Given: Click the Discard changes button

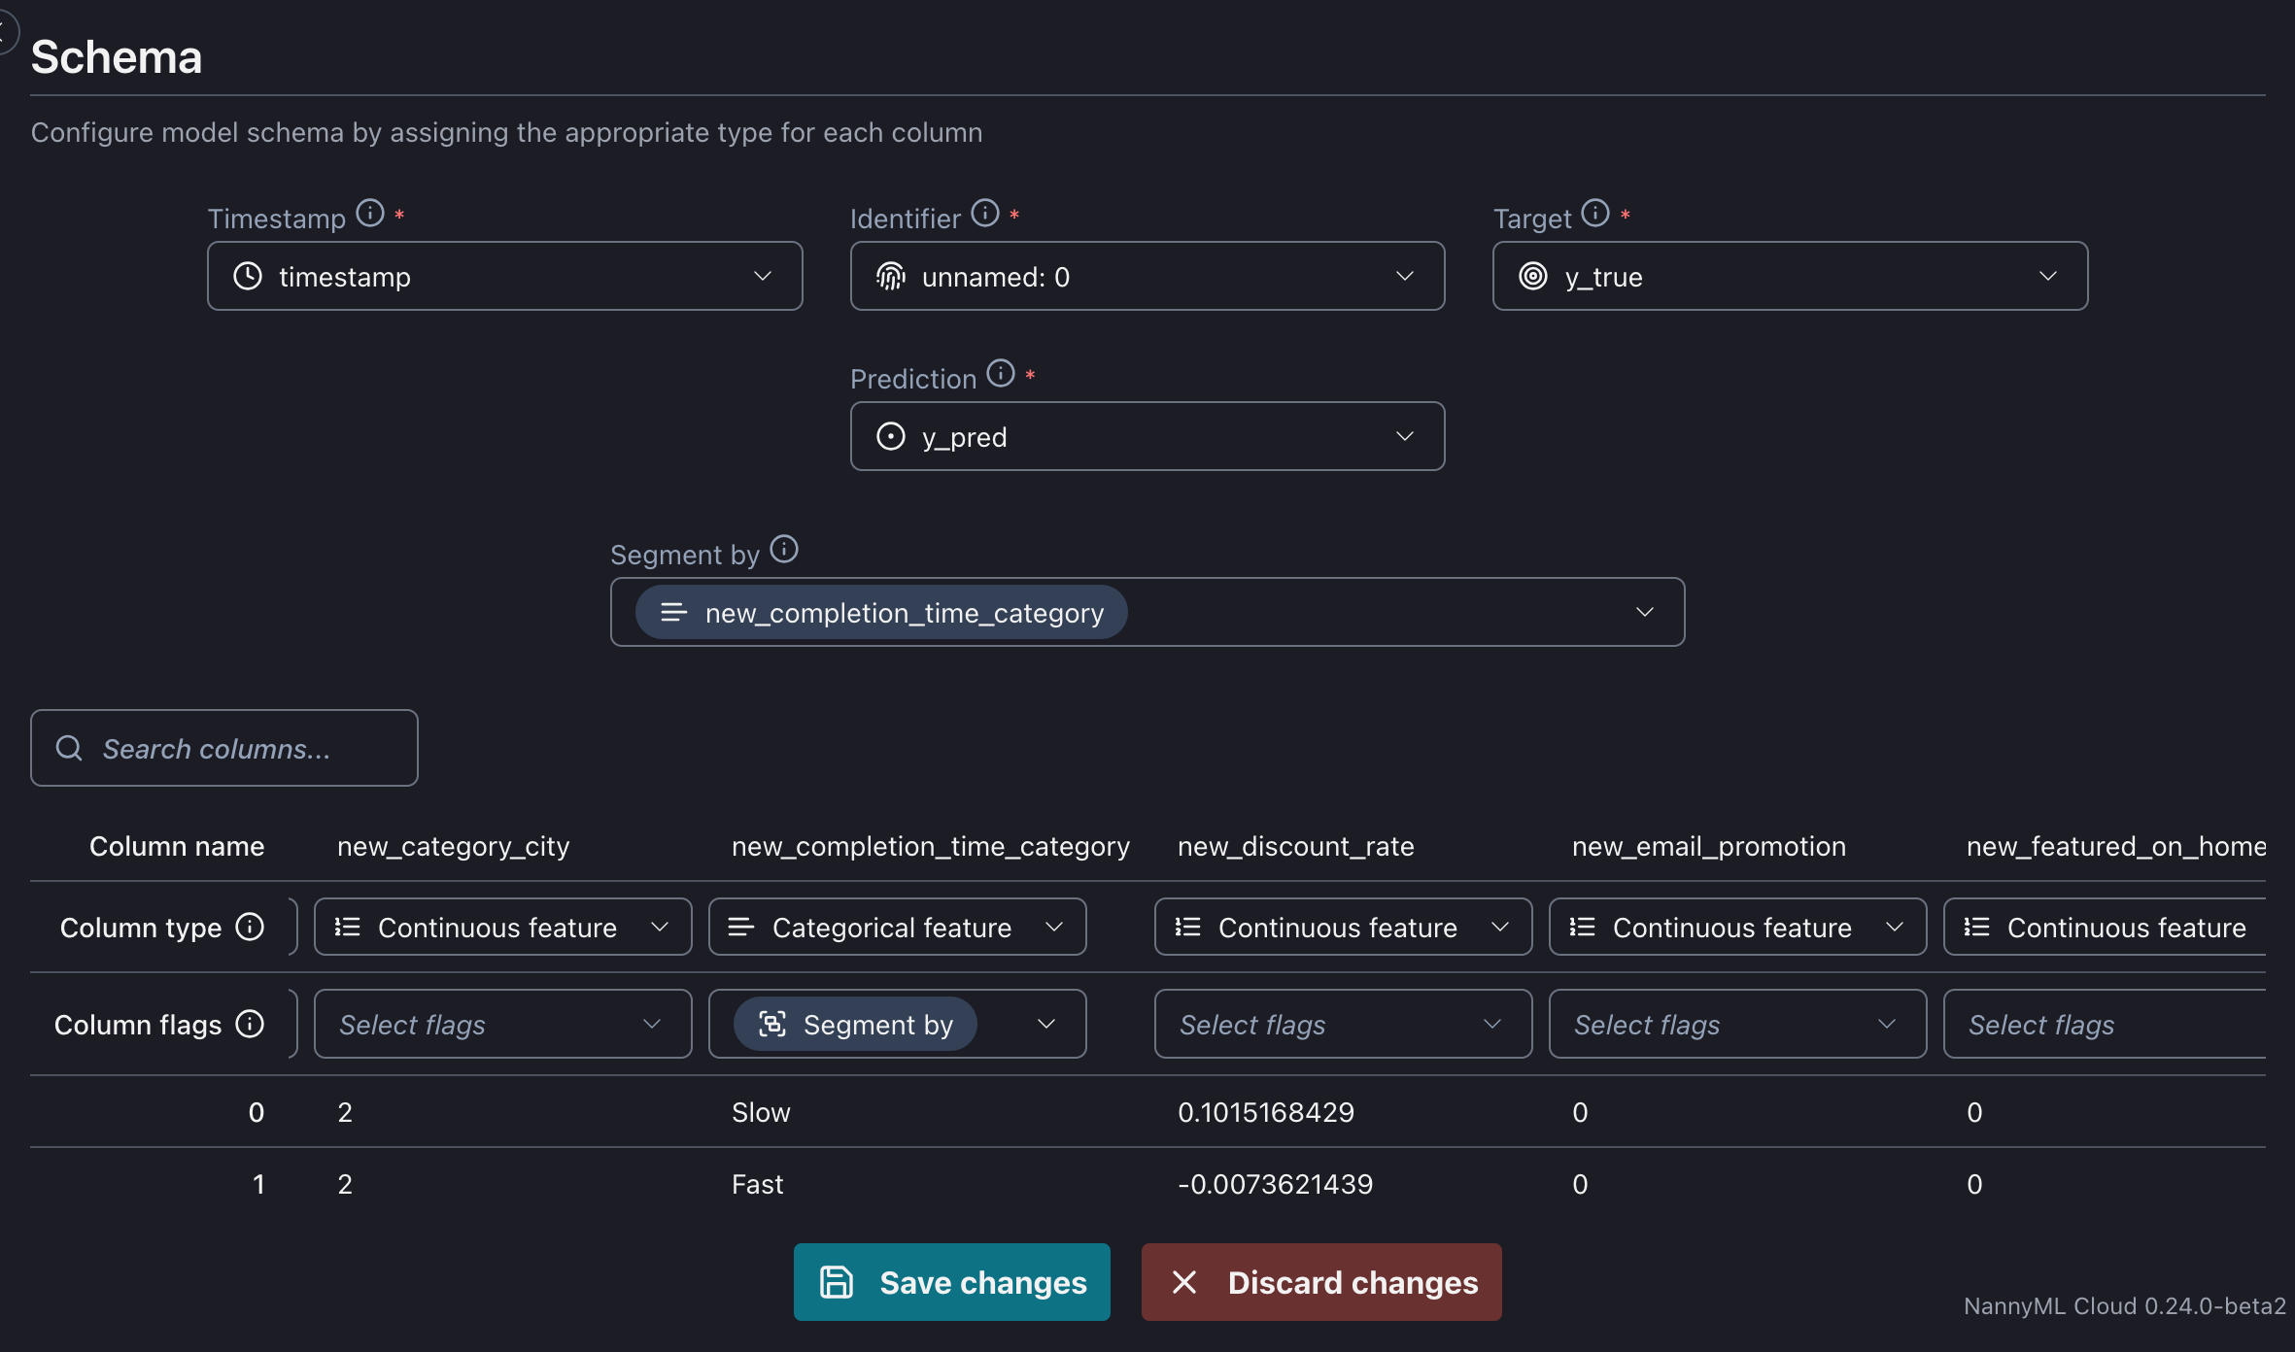Looking at the screenshot, I should coord(1319,1282).
